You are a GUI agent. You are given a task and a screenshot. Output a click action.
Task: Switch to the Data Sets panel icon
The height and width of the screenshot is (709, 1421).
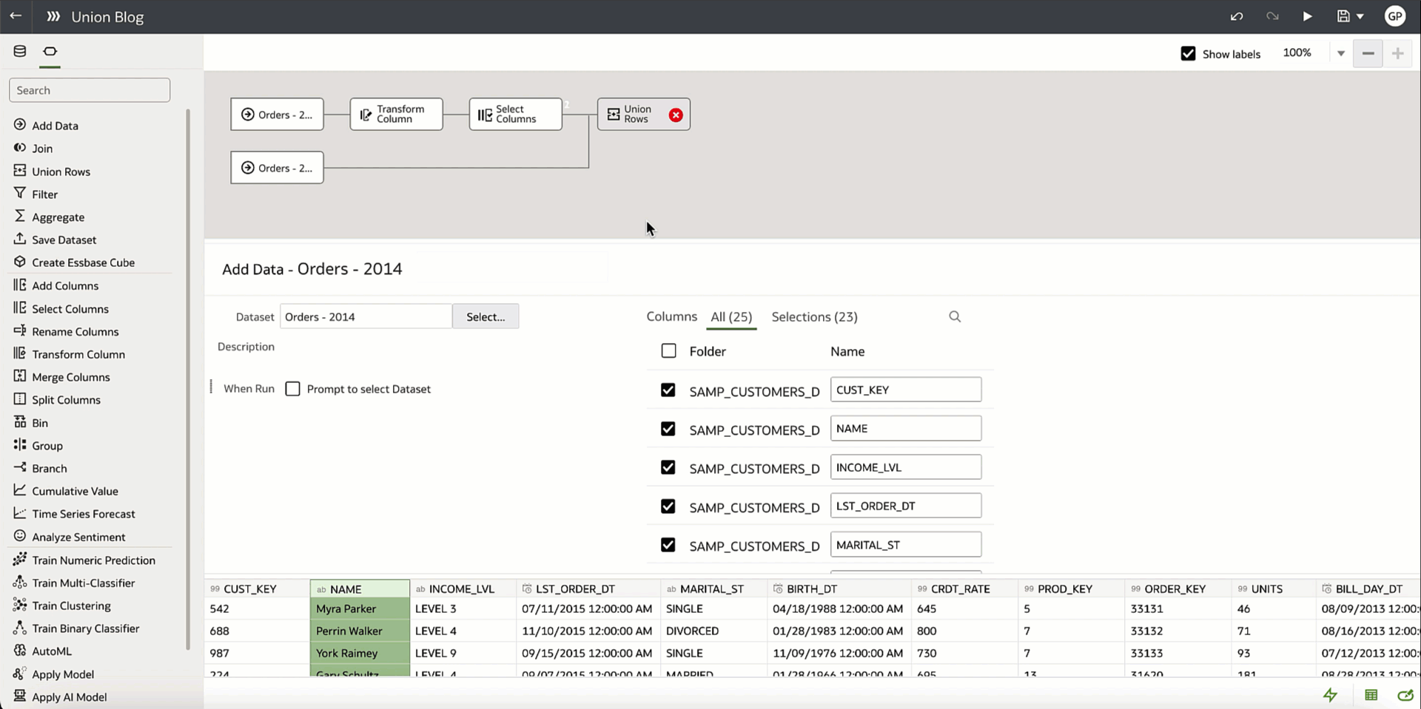coord(19,50)
